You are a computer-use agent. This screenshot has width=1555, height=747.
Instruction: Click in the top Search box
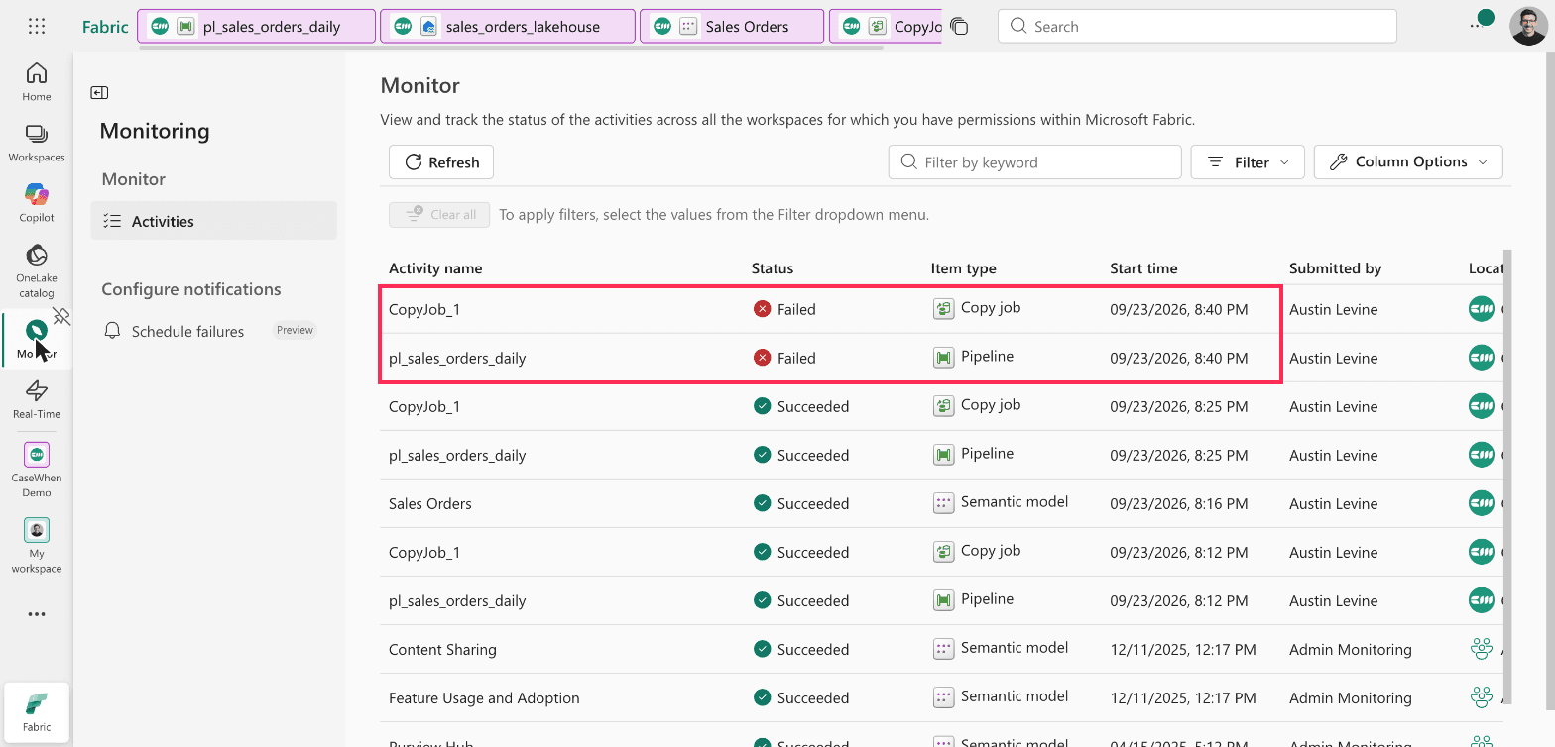pyautogui.click(x=1197, y=27)
